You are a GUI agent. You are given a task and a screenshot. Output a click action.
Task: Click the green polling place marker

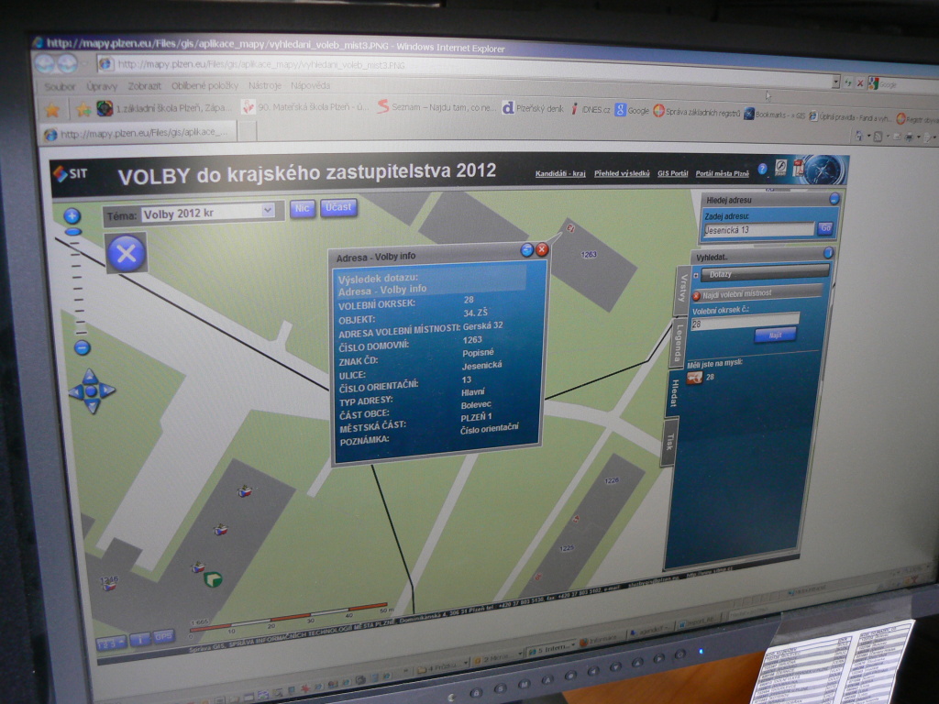coord(213,579)
